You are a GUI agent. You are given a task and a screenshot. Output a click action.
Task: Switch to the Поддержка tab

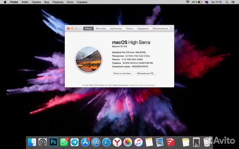(x=143, y=28)
